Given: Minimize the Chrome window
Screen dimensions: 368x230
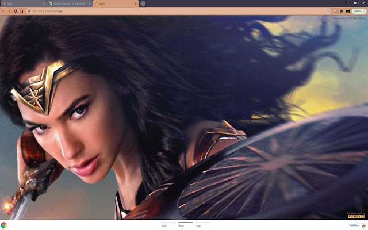Looking at the screenshot, I should click(x=346, y=3).
